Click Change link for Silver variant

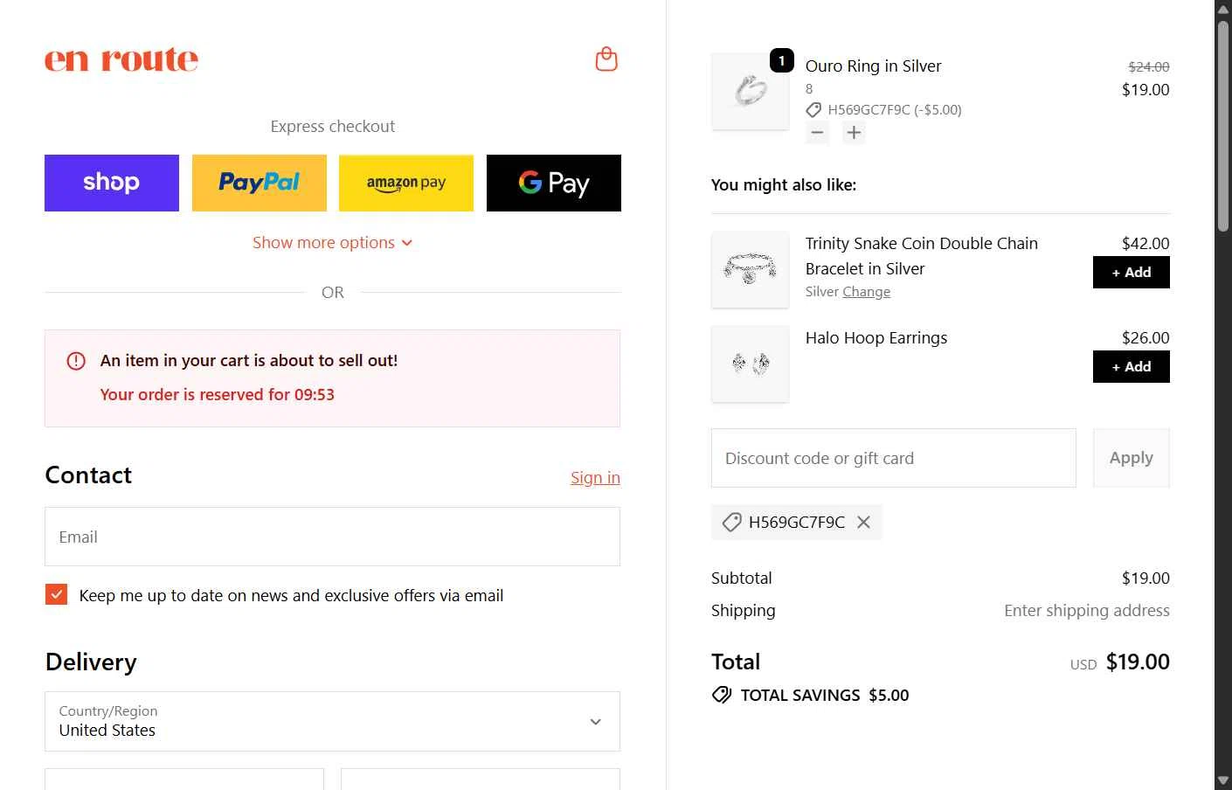click(x=867, y=292)
